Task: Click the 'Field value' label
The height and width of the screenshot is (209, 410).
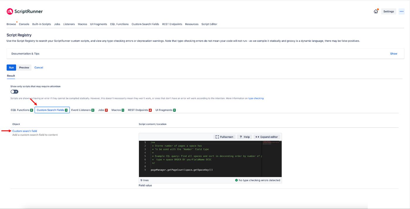Action: 145,185
